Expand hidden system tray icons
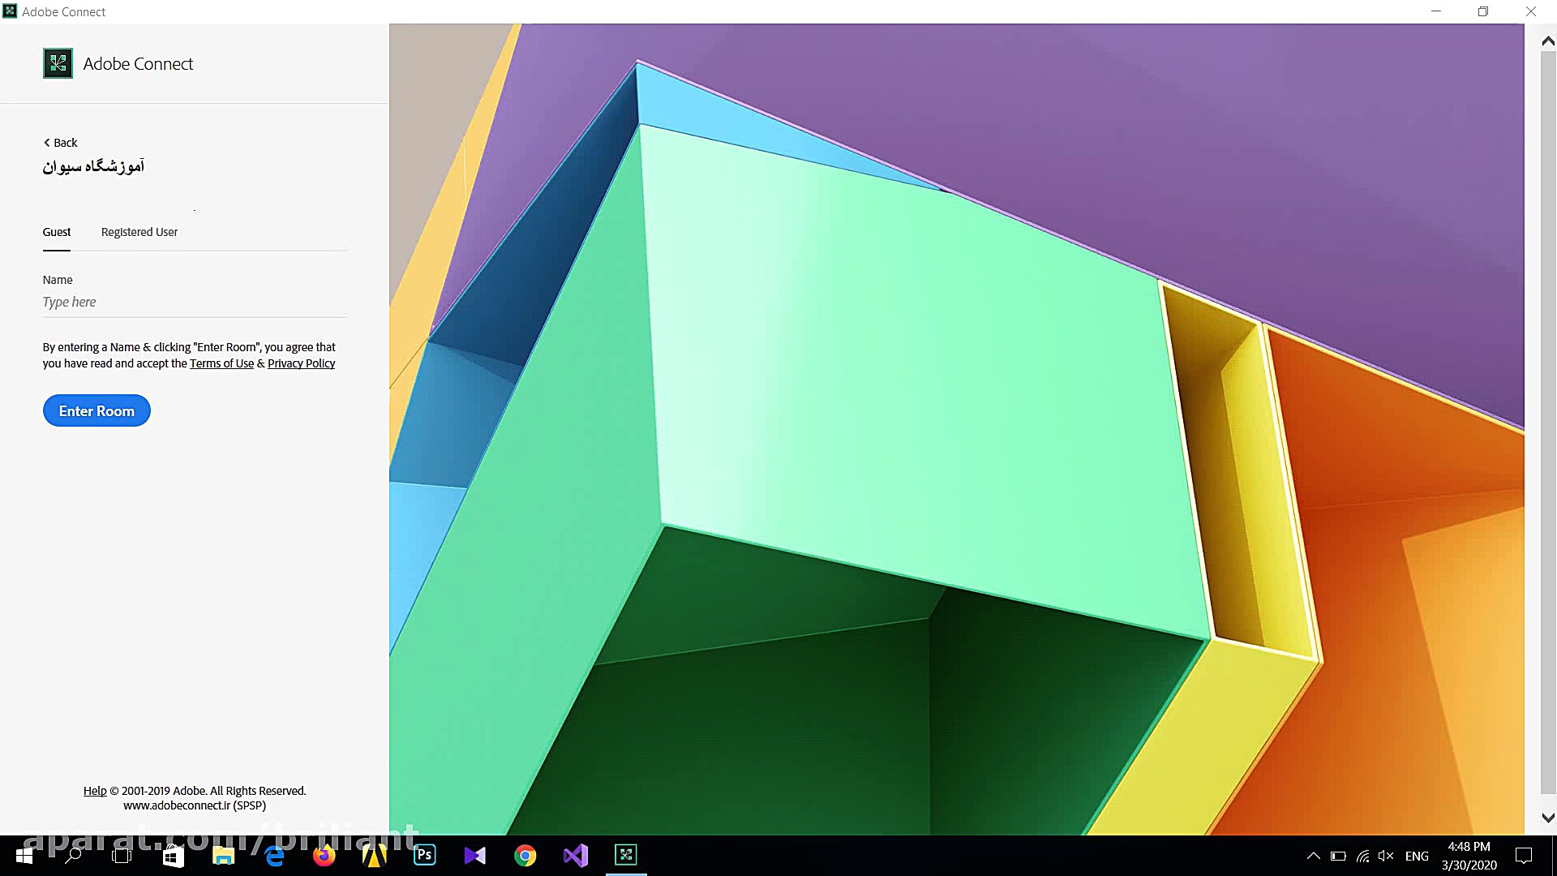The width and height of the screenshot is (1557, 876). pyautogui.click(x=1313, y=856)
